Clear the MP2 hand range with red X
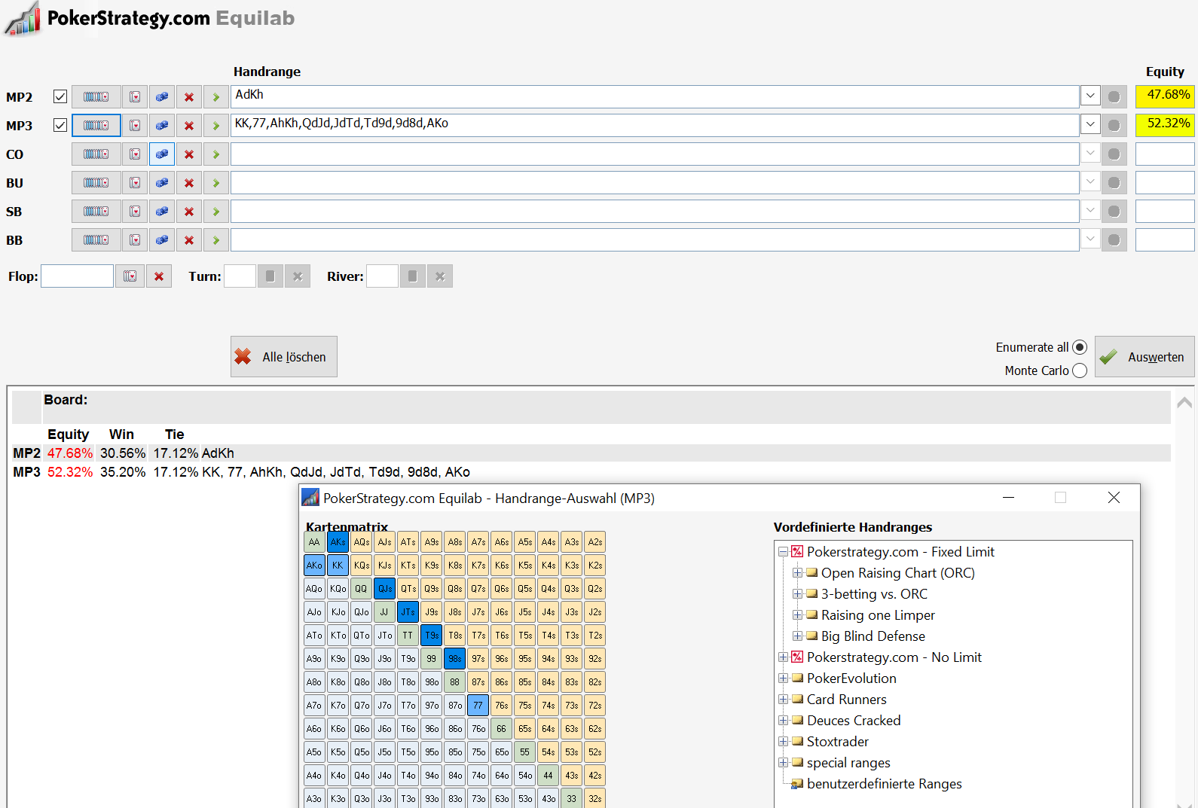The height and width of the screenshot is (808, 1198). (x=189, y=97)
